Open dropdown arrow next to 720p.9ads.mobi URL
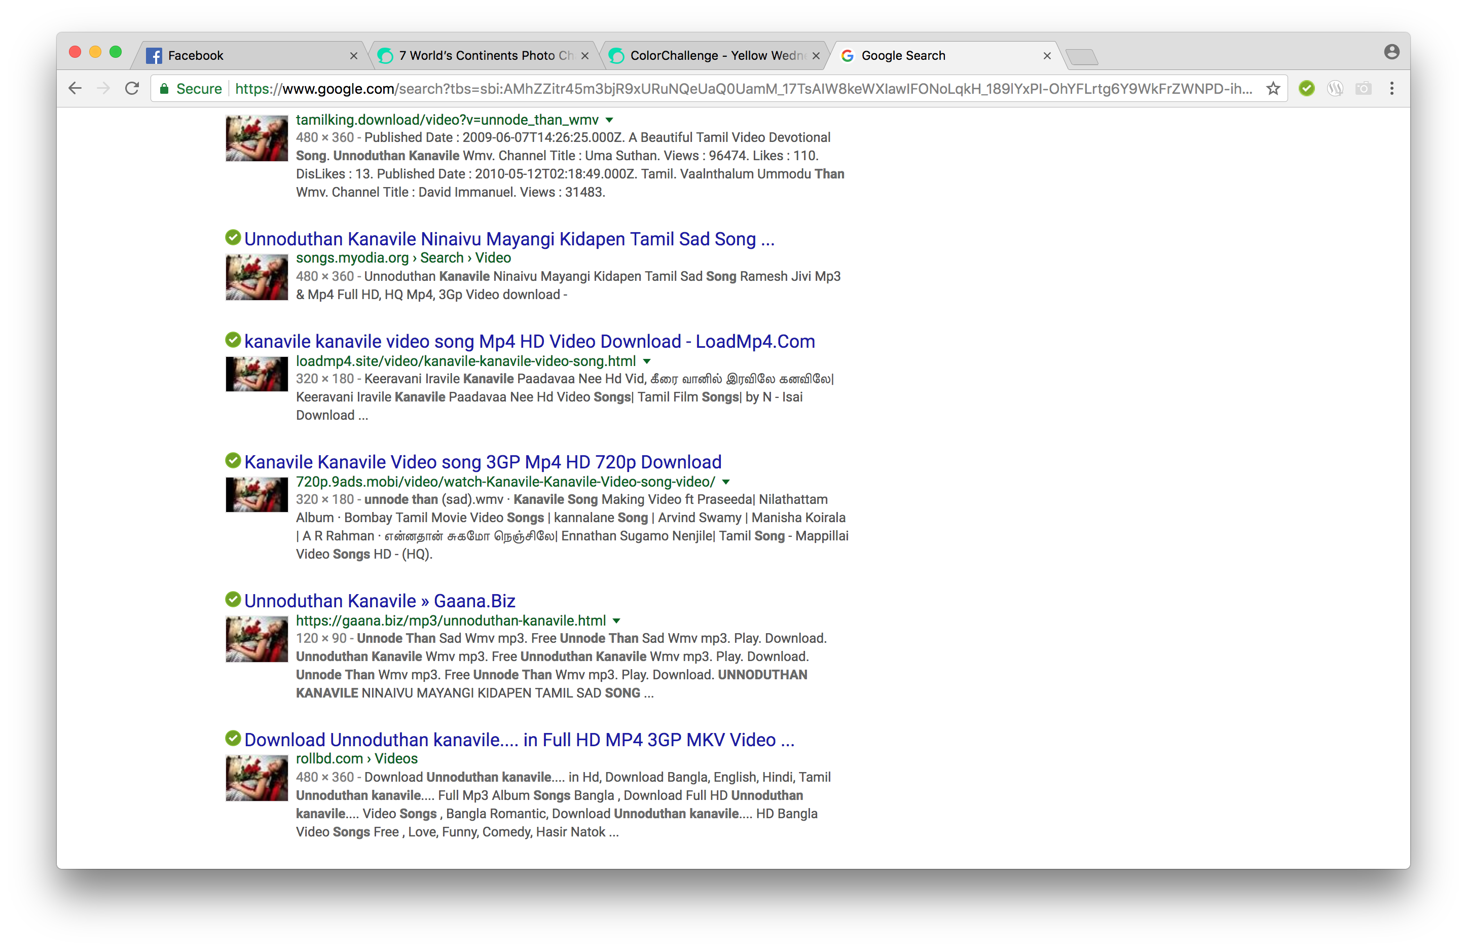 [725, 482]
